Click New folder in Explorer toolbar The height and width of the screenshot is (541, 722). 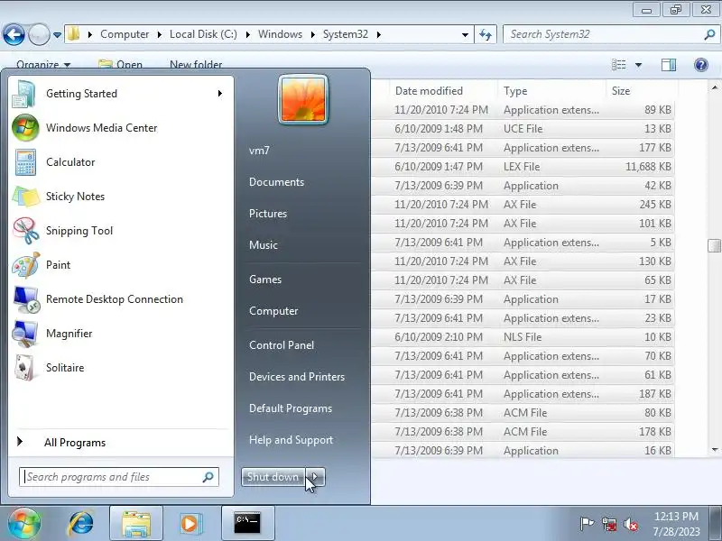tap(196, 65)
